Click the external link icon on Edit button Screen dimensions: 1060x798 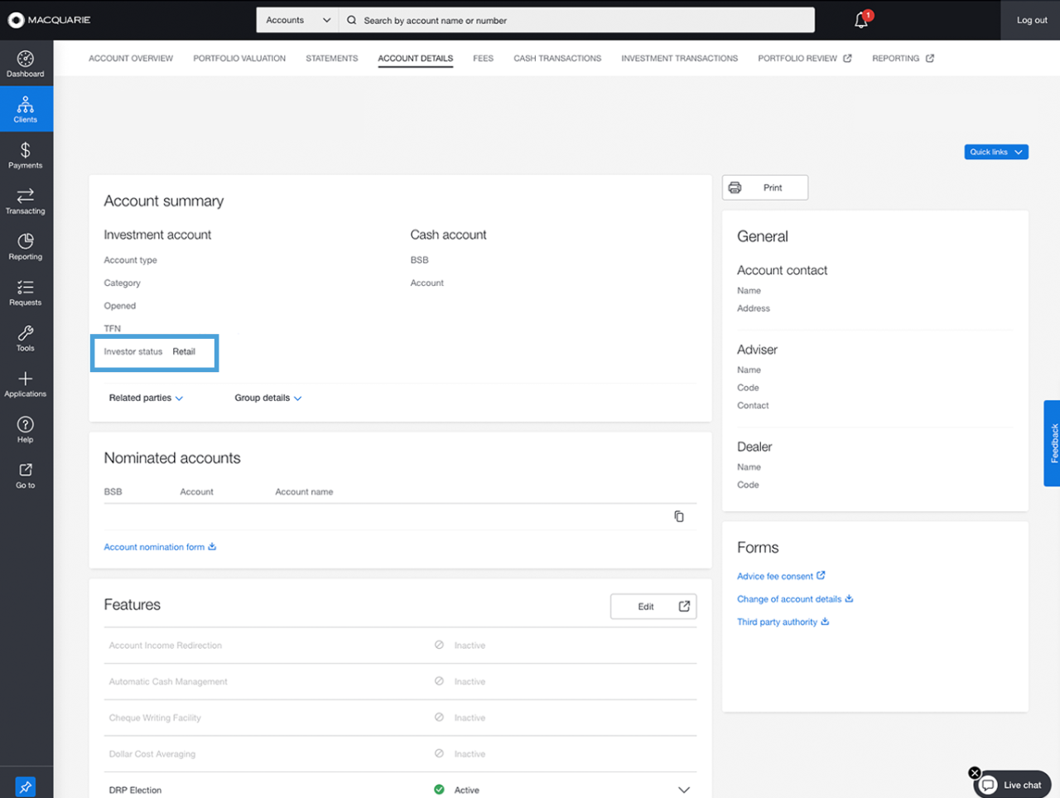click(684, 607)
